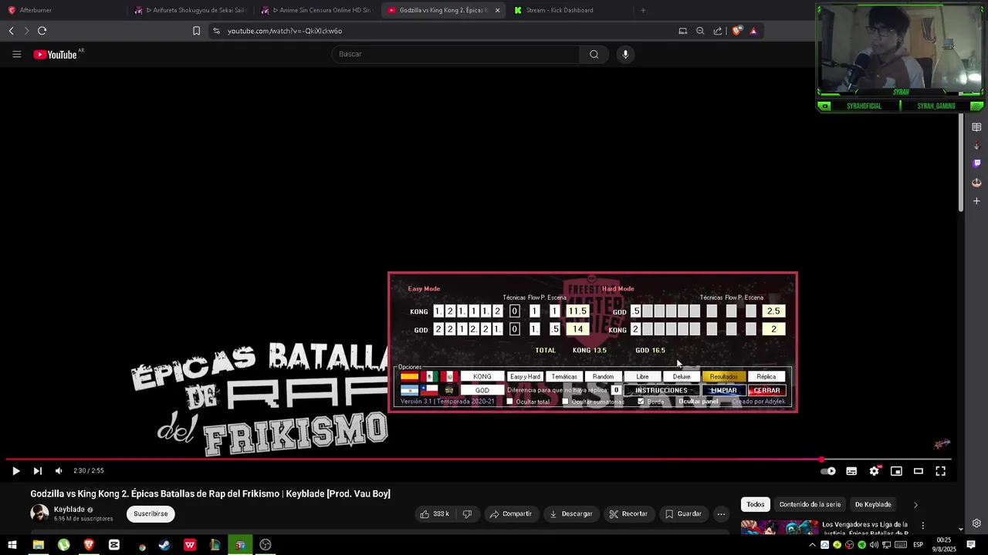
Task: Skip to next video
Action: coord(37,471)
